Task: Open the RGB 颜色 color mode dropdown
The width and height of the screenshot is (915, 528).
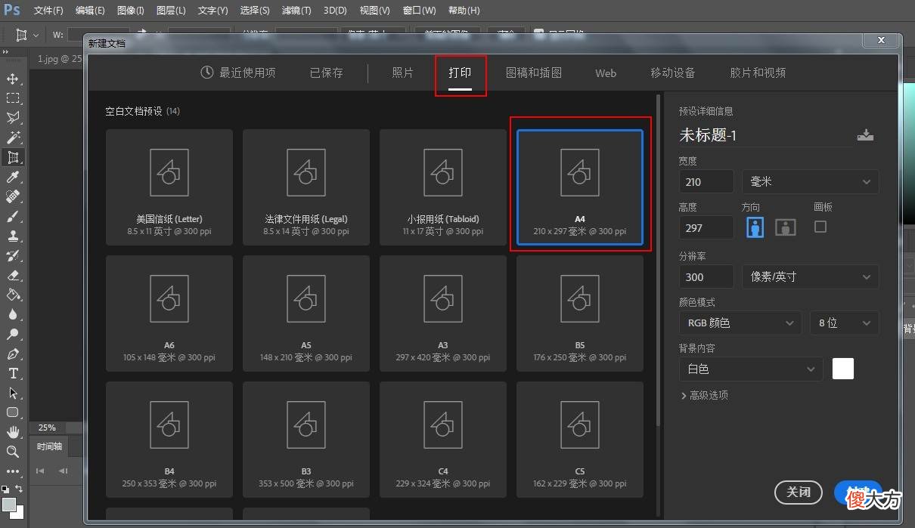Action: pos(740,323)
